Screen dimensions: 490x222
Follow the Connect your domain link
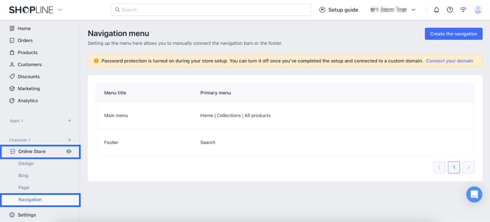[x=449, y=61]
